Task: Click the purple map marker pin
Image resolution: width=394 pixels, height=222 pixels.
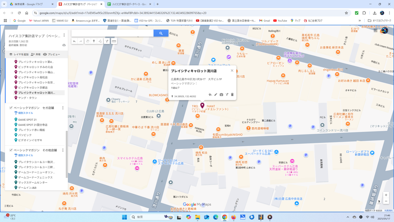Action: pos(203,106)
